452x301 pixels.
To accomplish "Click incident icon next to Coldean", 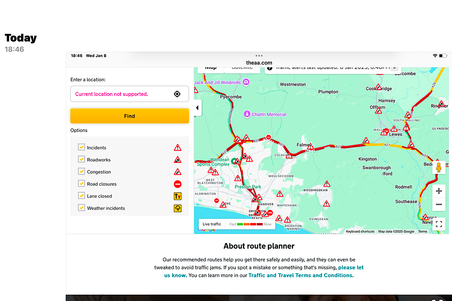I will click(289, 155).
